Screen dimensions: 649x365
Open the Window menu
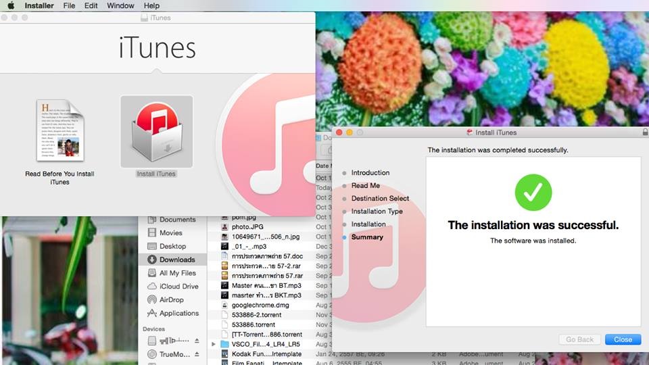(120, 6)
